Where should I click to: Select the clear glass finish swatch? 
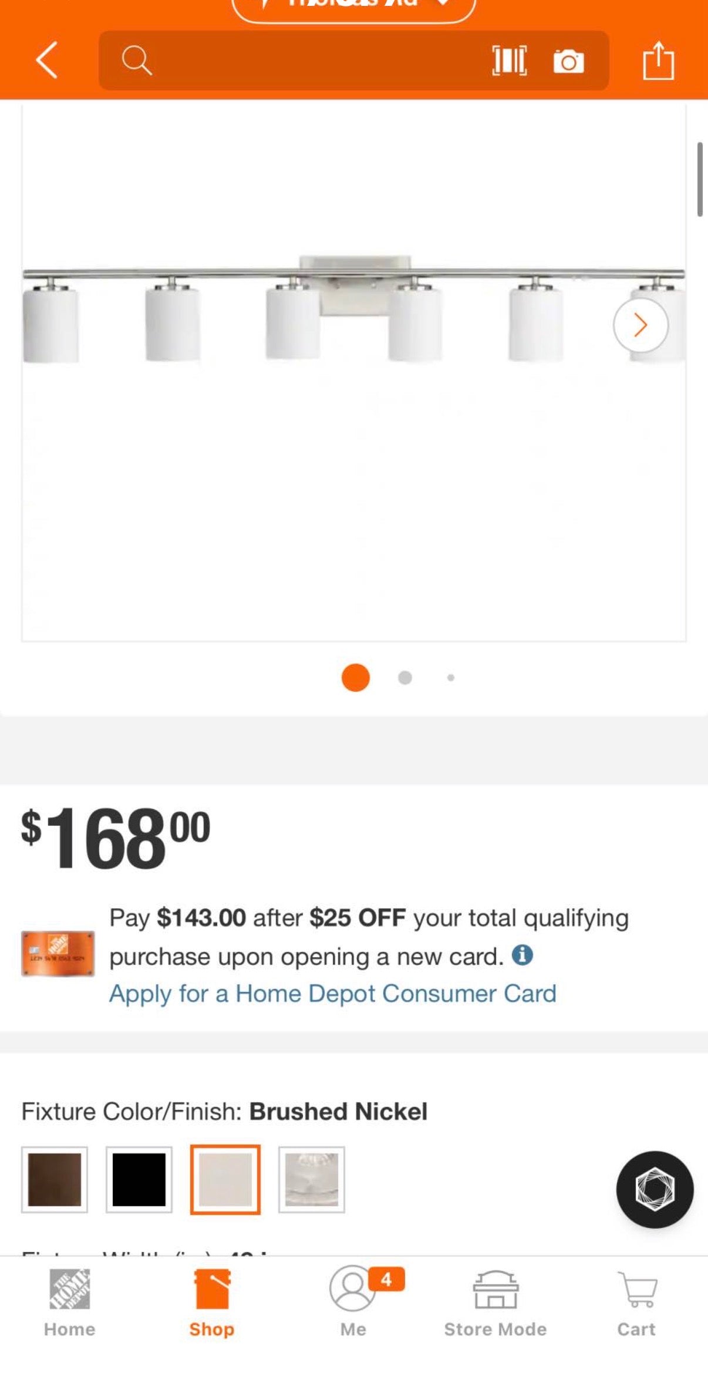[x=312, y=1179]
